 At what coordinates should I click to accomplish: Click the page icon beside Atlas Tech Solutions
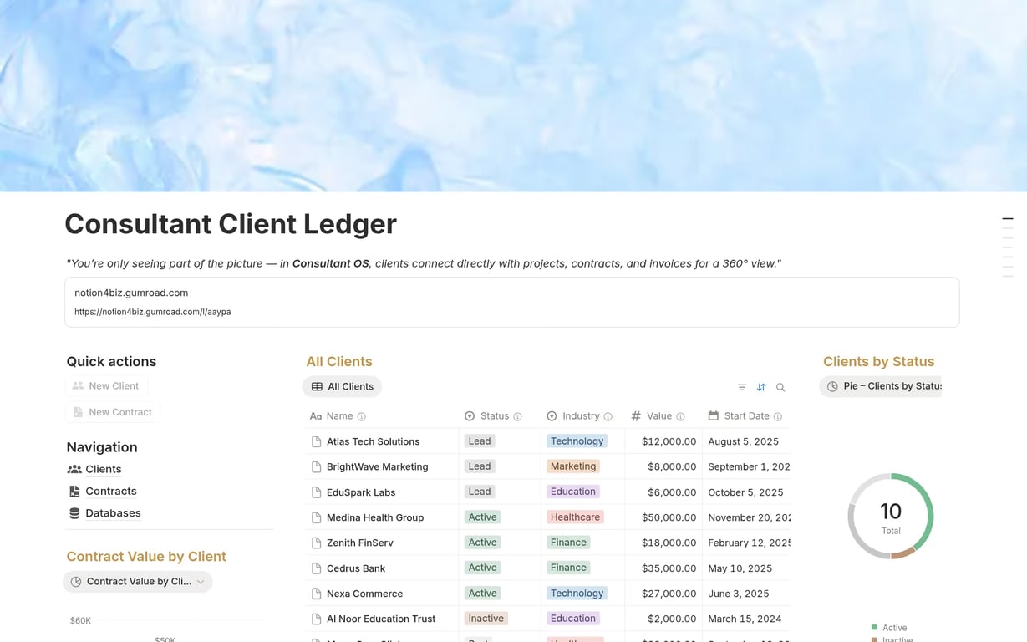coord(316,441)
